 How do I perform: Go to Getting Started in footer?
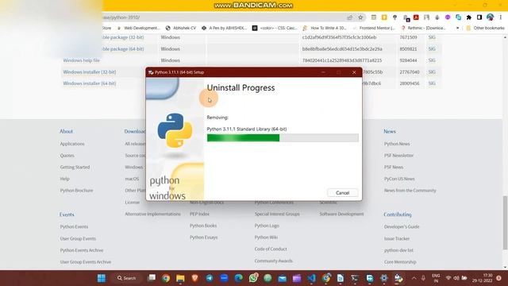pos(75,167)
